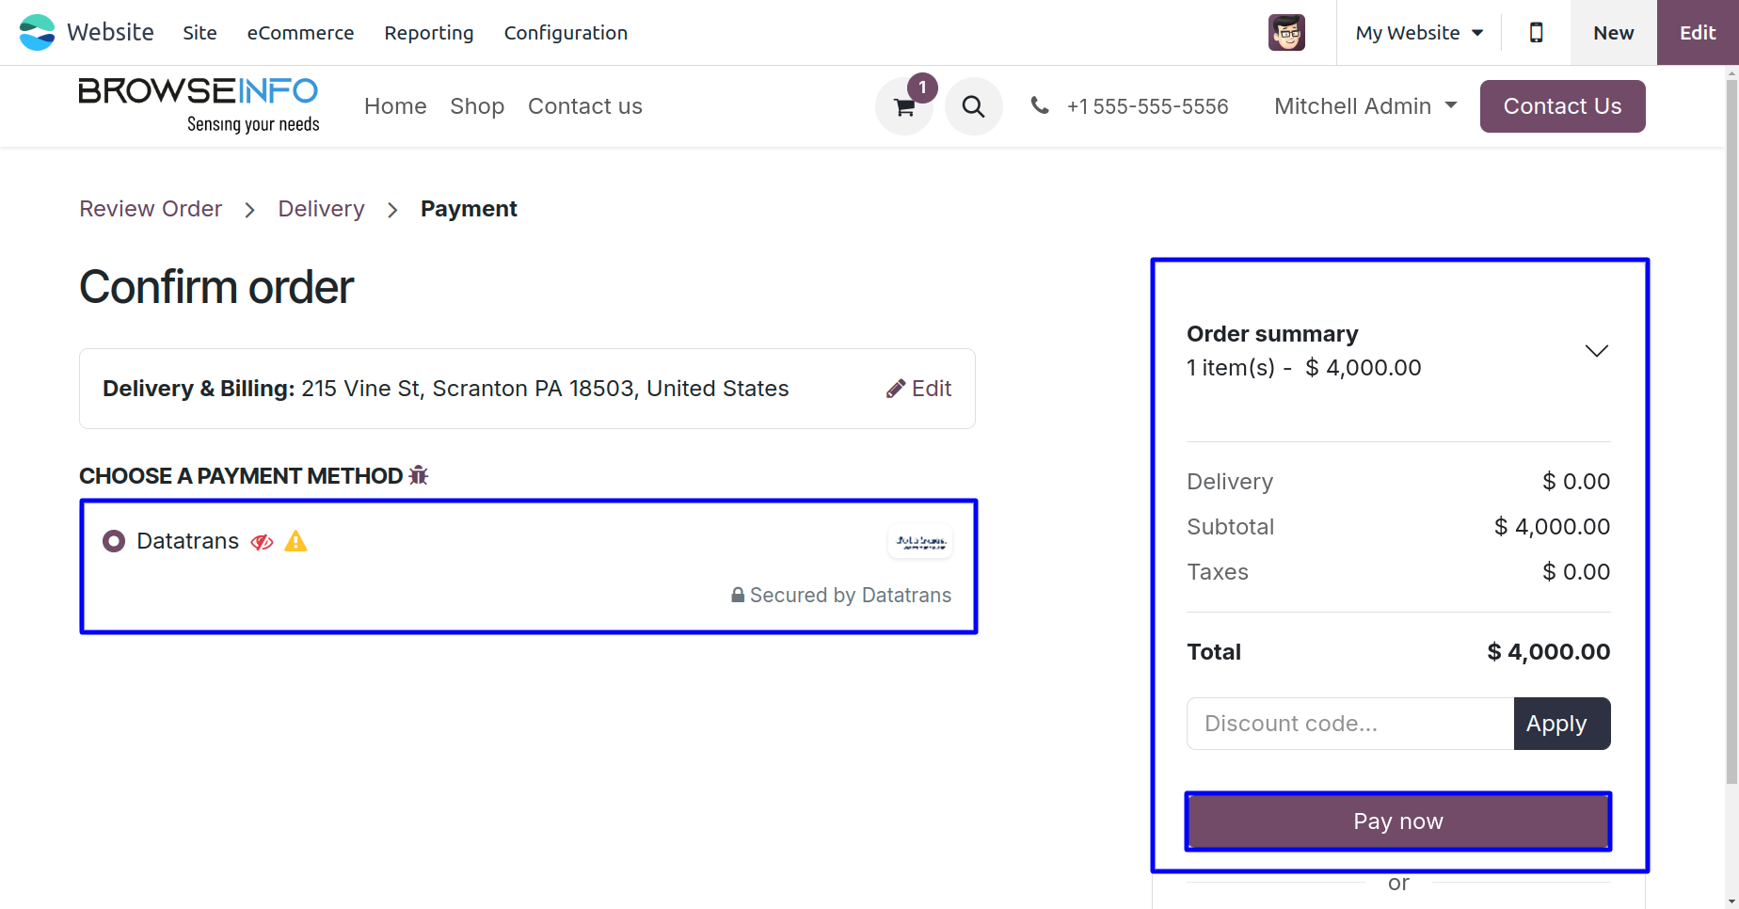
Task: Click the Datatrans provider logo thumbnail
Action: tap(920, 542)
